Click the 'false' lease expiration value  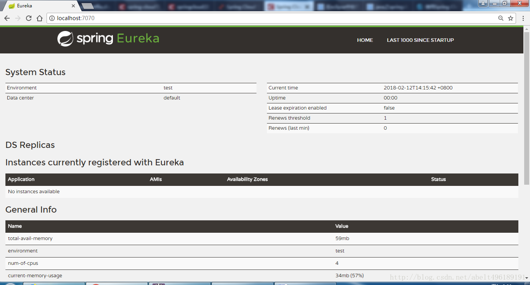point(389,108)
